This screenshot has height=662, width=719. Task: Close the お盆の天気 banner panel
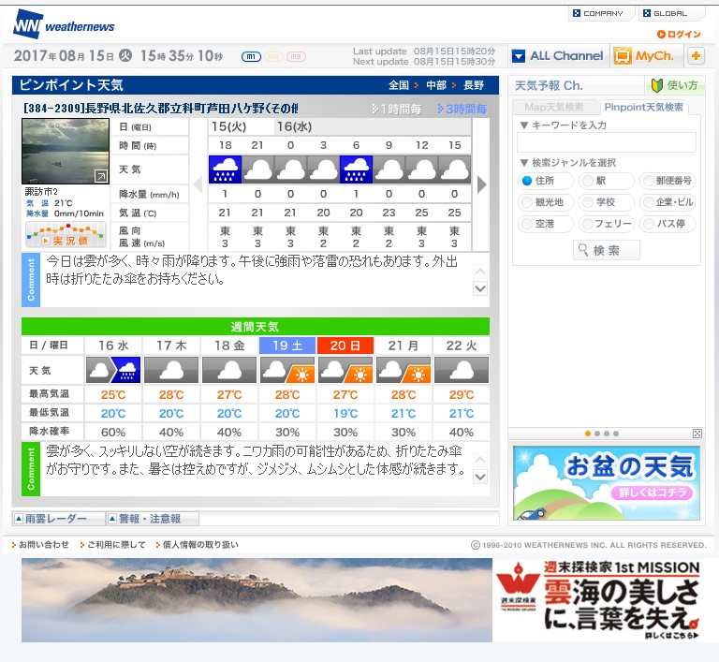coord(697,434)
